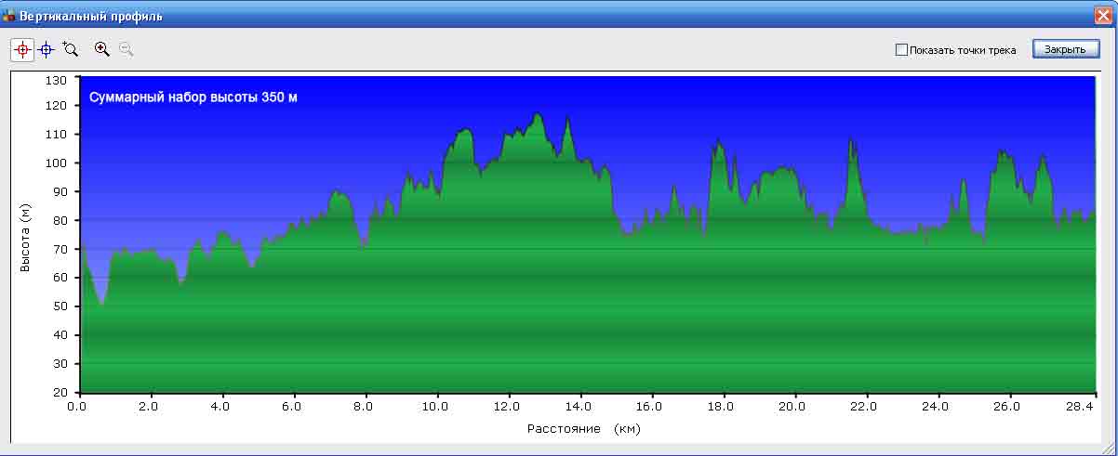Image resolution: width=1118 pixels, height=456 pixels.
Task: Click the resize grip in the bottom-right corner
Action: (1109, 449)
